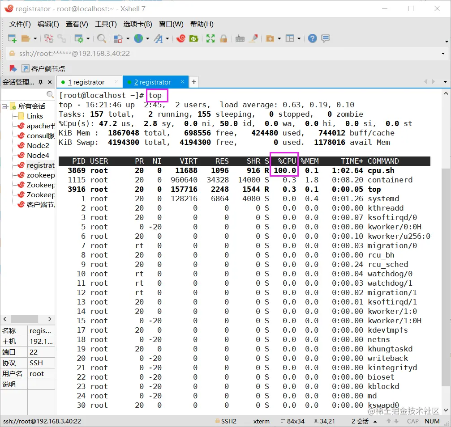
Task: Click the globe encoding icon
Action: click(x=138, y=38)
